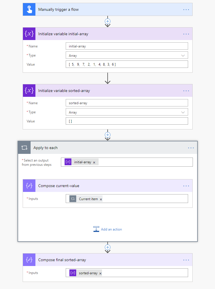Image resolution: width=215 pixels, height=289 pixels.
Task: Click the initial-array Value input field
Action: click(127, 64)
